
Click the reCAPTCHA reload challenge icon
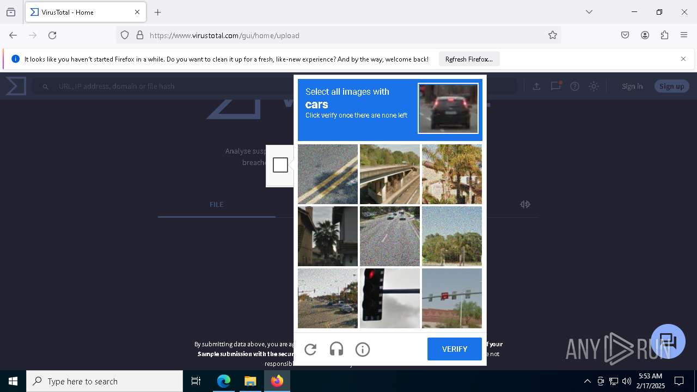tap(310, 350)
